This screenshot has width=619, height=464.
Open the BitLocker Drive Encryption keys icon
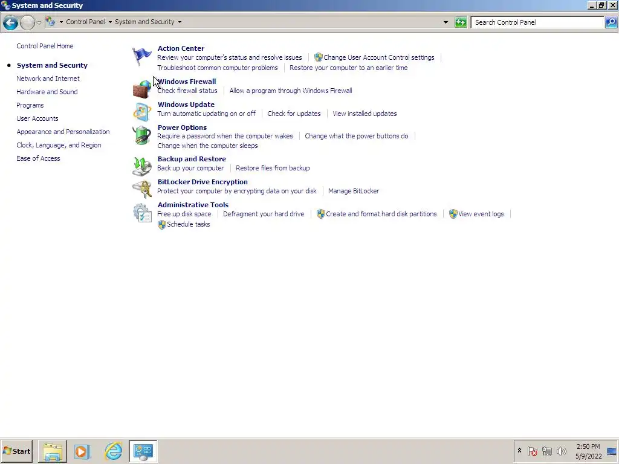coord(141,189)
